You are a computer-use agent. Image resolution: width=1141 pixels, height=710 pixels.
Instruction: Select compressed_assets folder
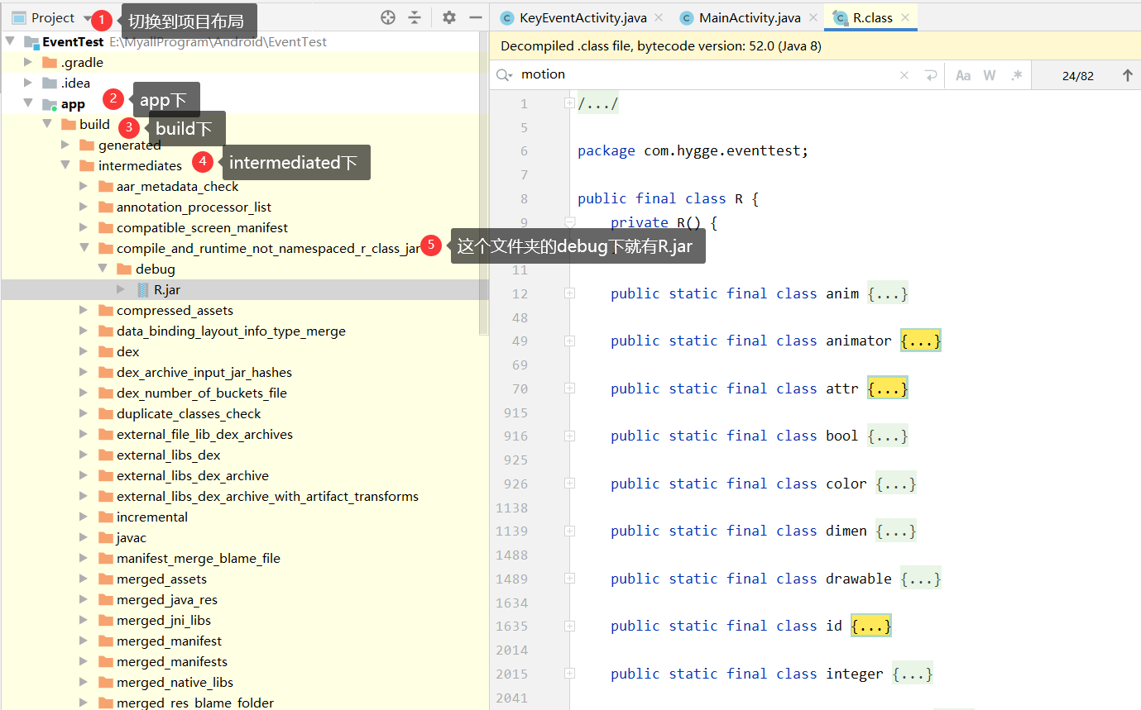175,310
